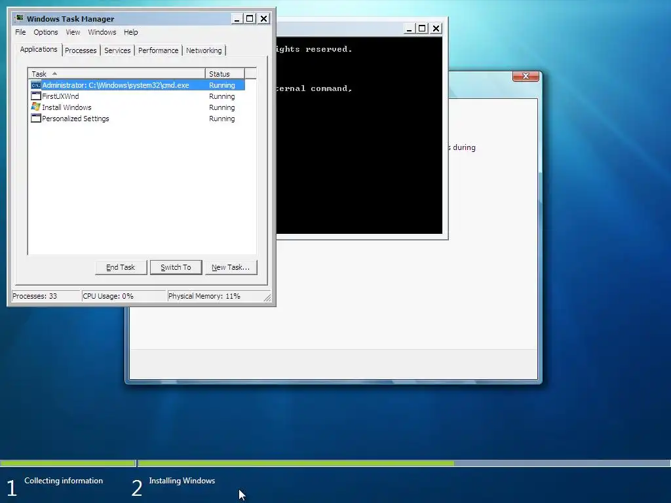Click Running status of Personalized Settings
The image size is (671, 503).
(221, 119)
